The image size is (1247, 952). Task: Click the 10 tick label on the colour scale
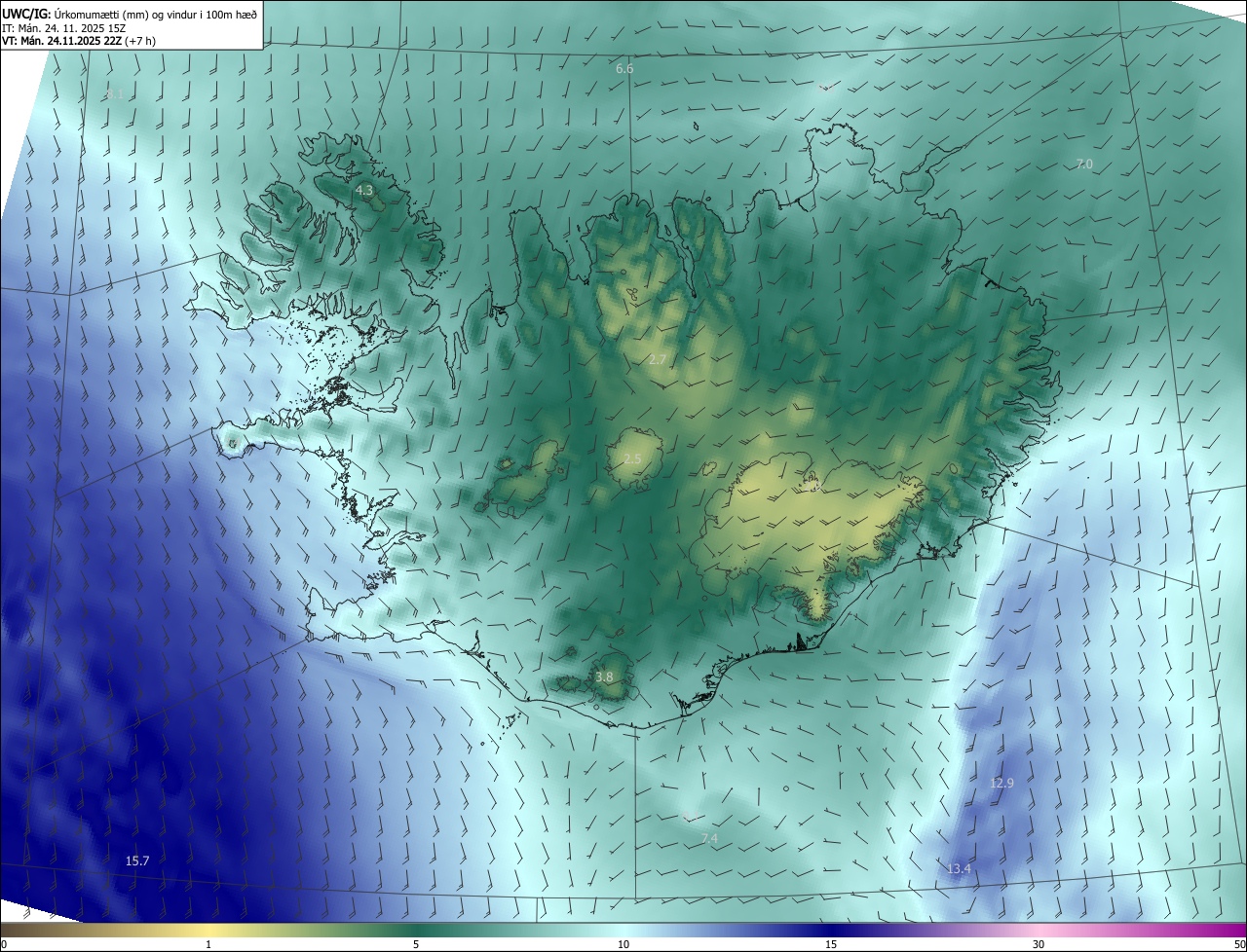tap(623, 944)
